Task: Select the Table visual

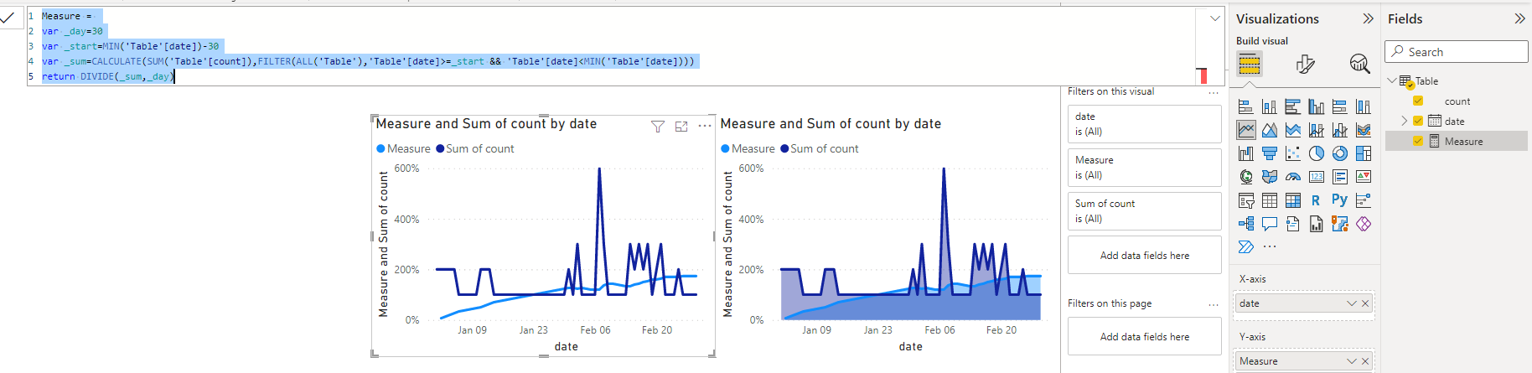Action: 1270,200
